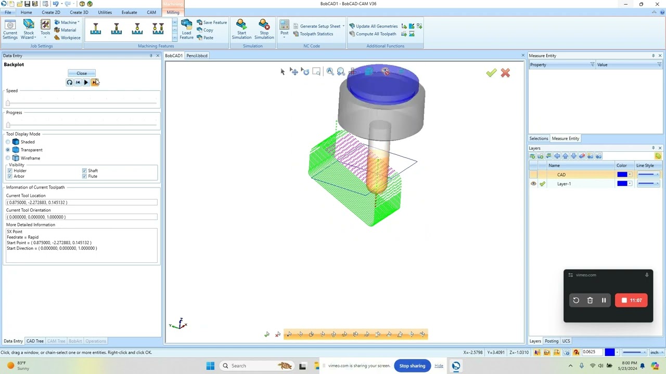Select Shaded tool display mode
Image resolution: width=666 pixels, height=374 pixels.
click(x=8, y=142)
